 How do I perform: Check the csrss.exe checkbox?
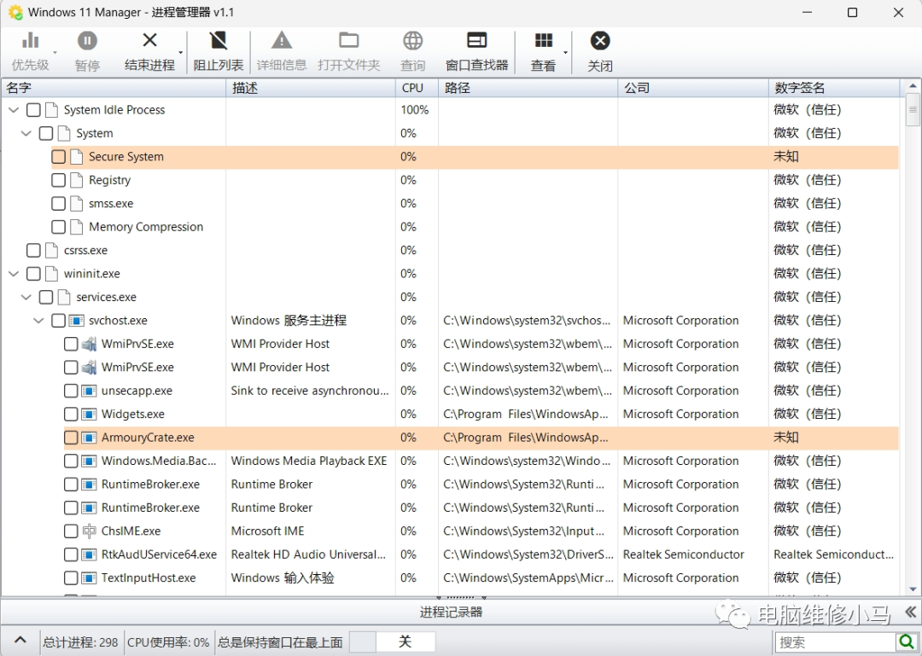33,251
